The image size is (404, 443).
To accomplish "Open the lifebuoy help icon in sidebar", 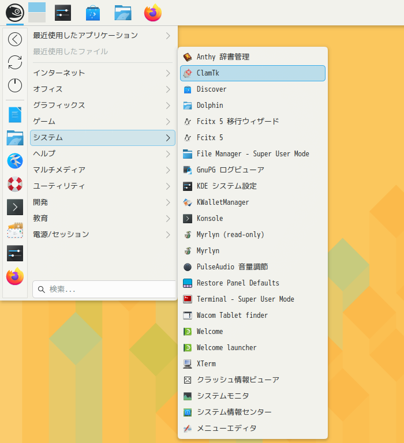I will (15, 184).
